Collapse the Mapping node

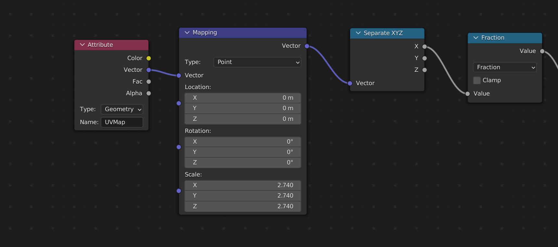tap(187, 32)
